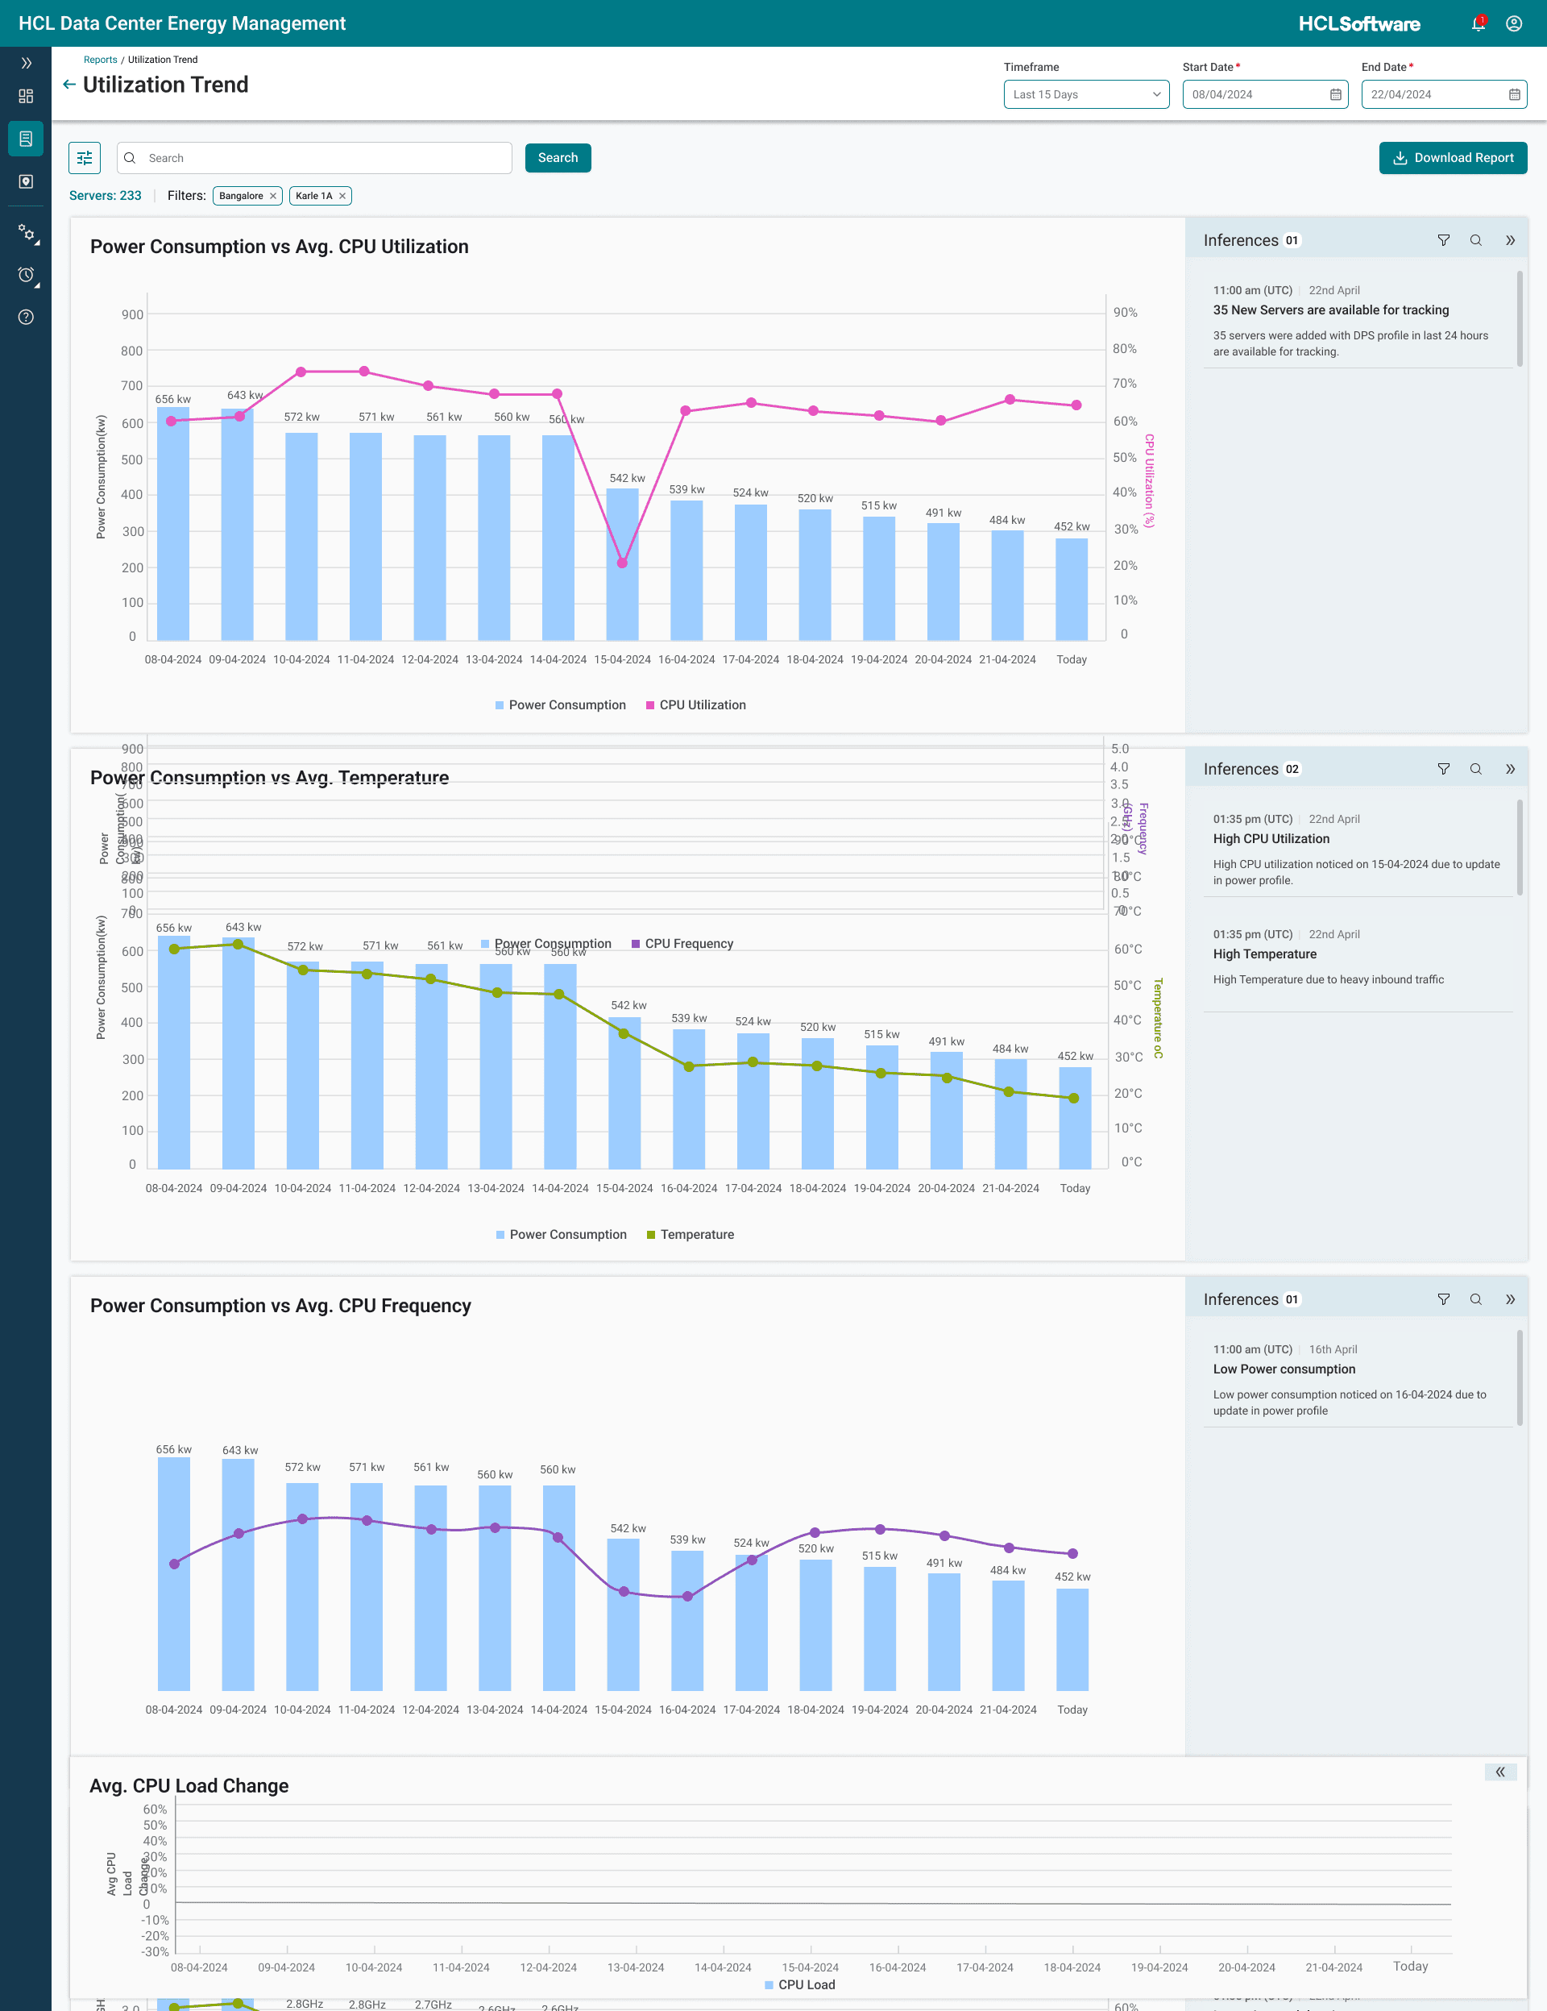The height and width of the screenshot is (2011, 1547).
Task: Go back using the arrow beside Utilization Trend
Action: click(x=69, y=85)
